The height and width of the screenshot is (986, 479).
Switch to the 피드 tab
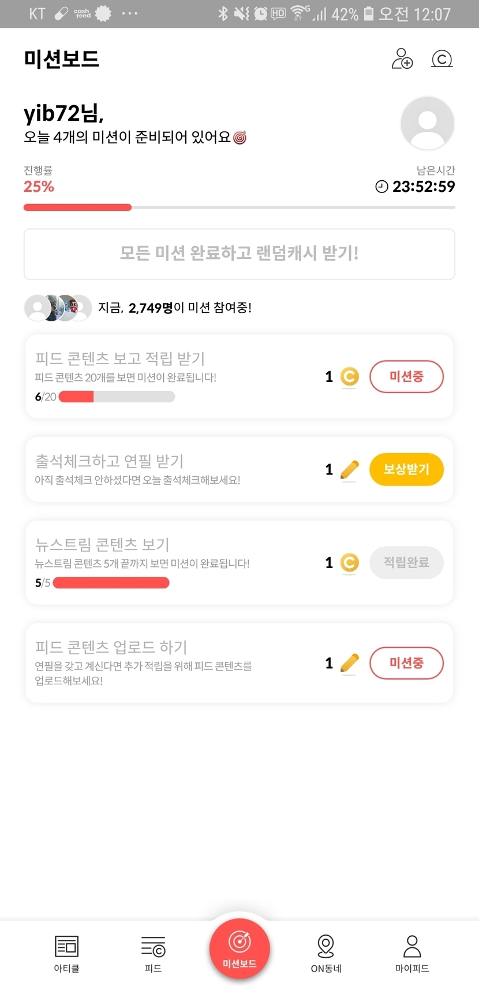(x=153, y=952)
